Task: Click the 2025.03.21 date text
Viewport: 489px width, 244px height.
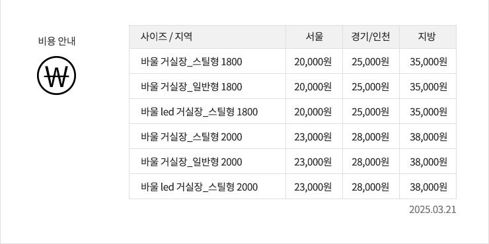Action: [433, 210]
